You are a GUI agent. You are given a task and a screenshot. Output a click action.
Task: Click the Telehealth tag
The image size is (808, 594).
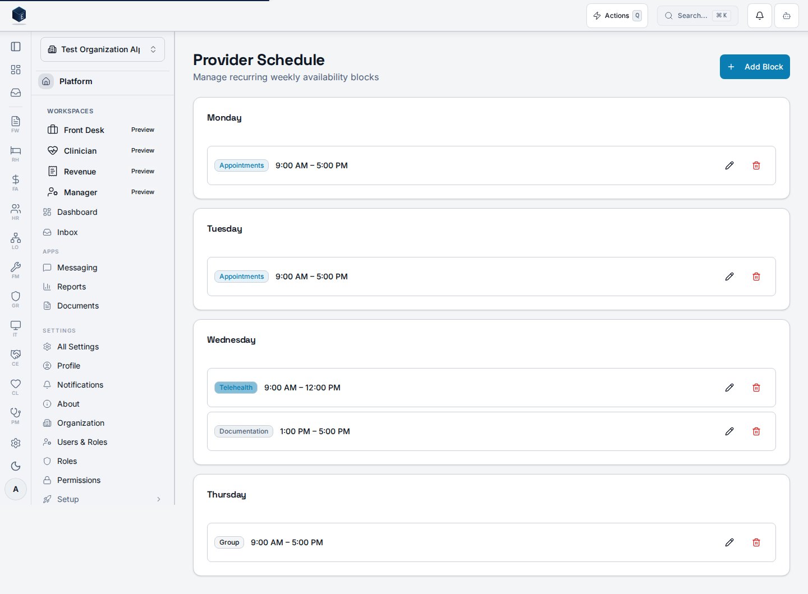[236, 388]
